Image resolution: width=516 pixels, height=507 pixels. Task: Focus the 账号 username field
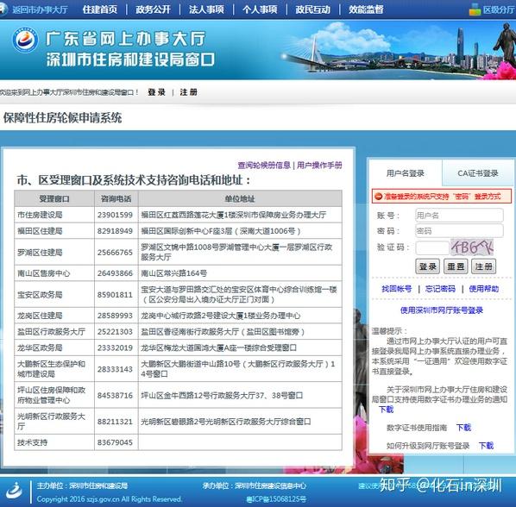(x=459, y=216)
